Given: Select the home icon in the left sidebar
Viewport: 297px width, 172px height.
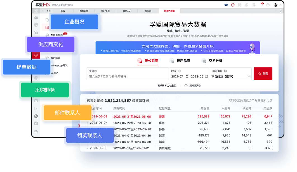Looking at the screenshot, I should (36, 17).
